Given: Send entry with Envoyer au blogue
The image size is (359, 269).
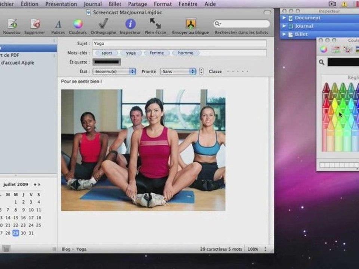Looking at the screenshot, I should click(x=190, y=27).
